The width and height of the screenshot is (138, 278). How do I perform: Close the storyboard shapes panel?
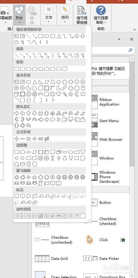[x=132, y=39]
